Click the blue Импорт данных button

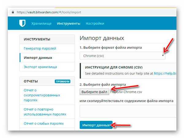coord(96,125)
